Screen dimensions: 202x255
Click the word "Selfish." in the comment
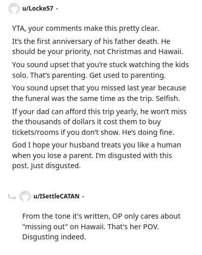click(x=168, y=98)
